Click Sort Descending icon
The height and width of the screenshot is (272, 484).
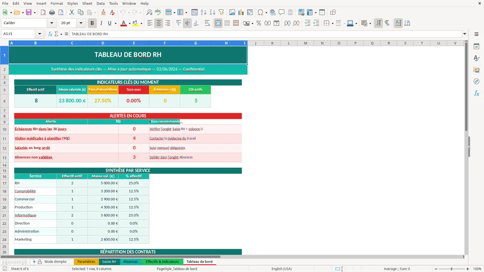coord(213,12)
